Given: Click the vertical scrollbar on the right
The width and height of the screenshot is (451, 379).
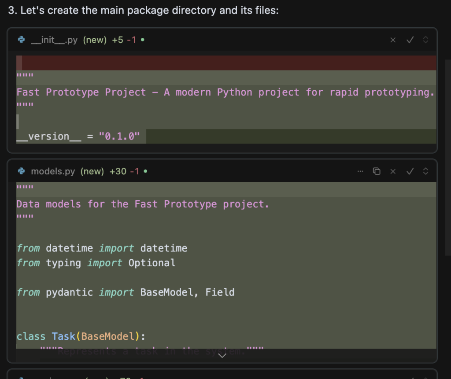Looking at the screenshot, I should [x=448, y=157].
